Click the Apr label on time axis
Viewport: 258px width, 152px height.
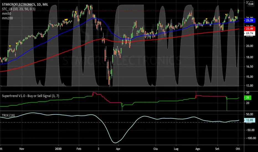pyautogui.click(x=118, y=149)
